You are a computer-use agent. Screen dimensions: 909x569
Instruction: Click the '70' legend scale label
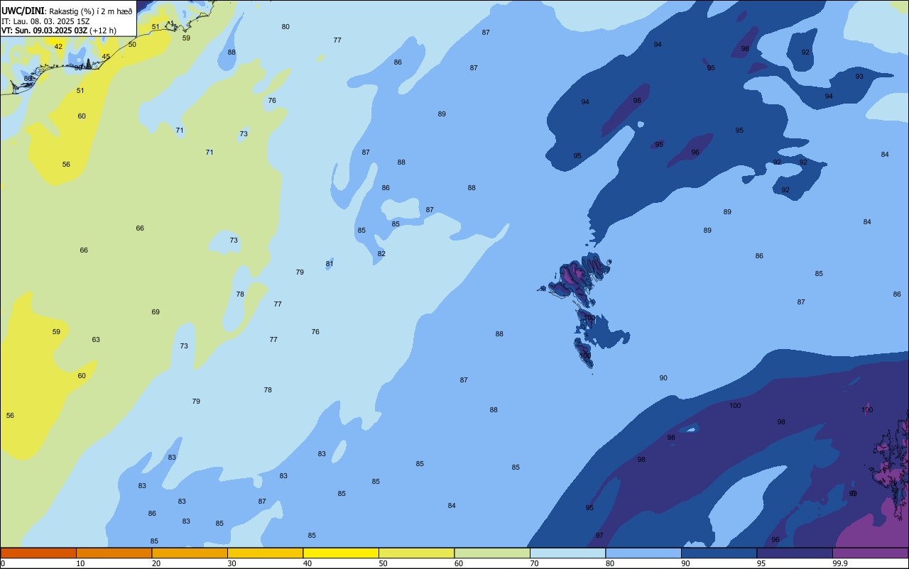[x=535, y=563]
